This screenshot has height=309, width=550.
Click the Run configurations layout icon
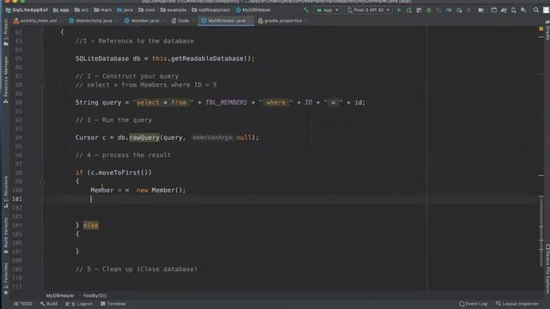(x=493, y=10)
